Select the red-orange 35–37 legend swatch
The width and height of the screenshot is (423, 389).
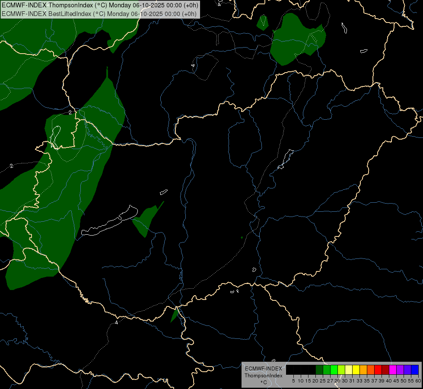[x=371, y=370]
